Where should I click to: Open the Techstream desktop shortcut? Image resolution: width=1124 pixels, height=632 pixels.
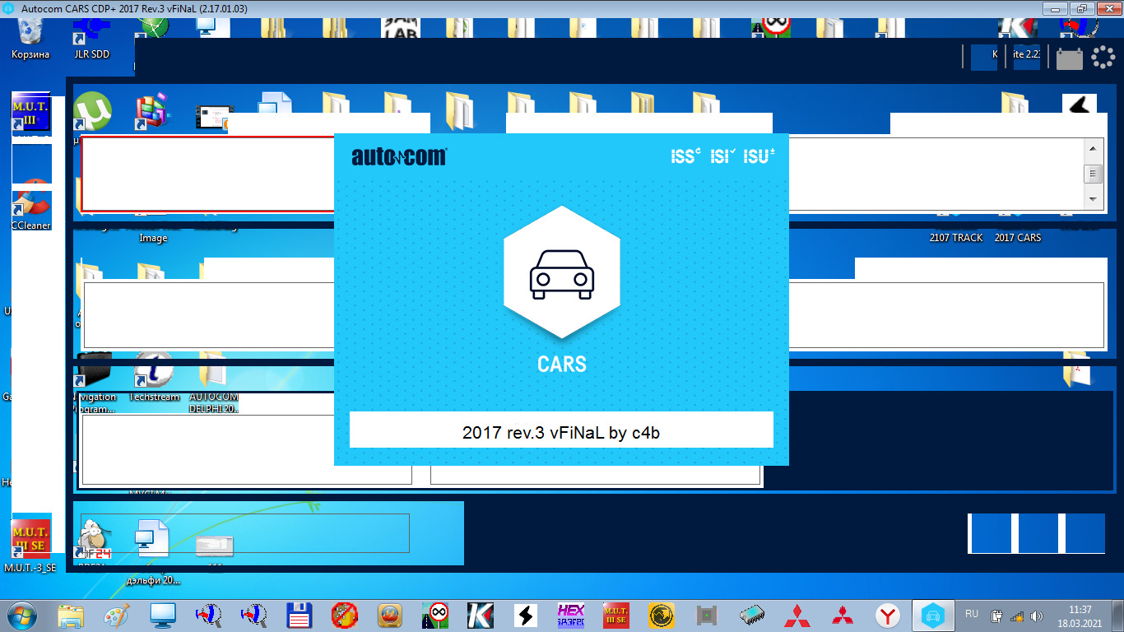(x=153, y=377)
